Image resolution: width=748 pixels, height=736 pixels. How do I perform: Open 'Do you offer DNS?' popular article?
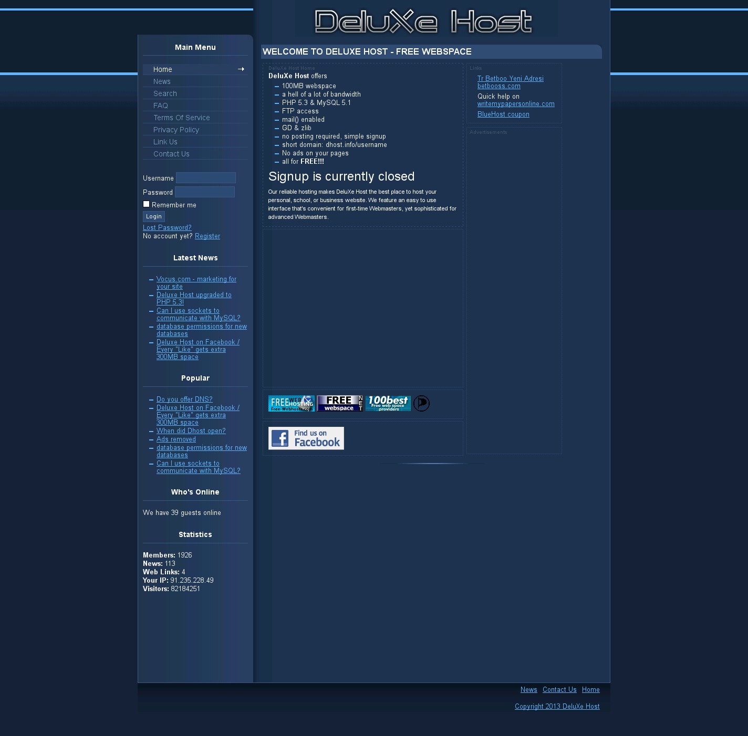pos(184,399)
